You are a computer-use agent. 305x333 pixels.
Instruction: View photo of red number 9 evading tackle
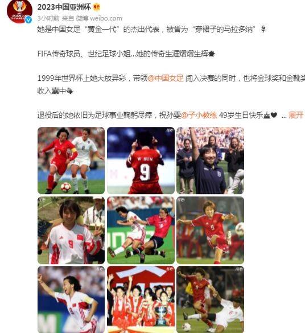pyautogui.click(x=211, y=299)
